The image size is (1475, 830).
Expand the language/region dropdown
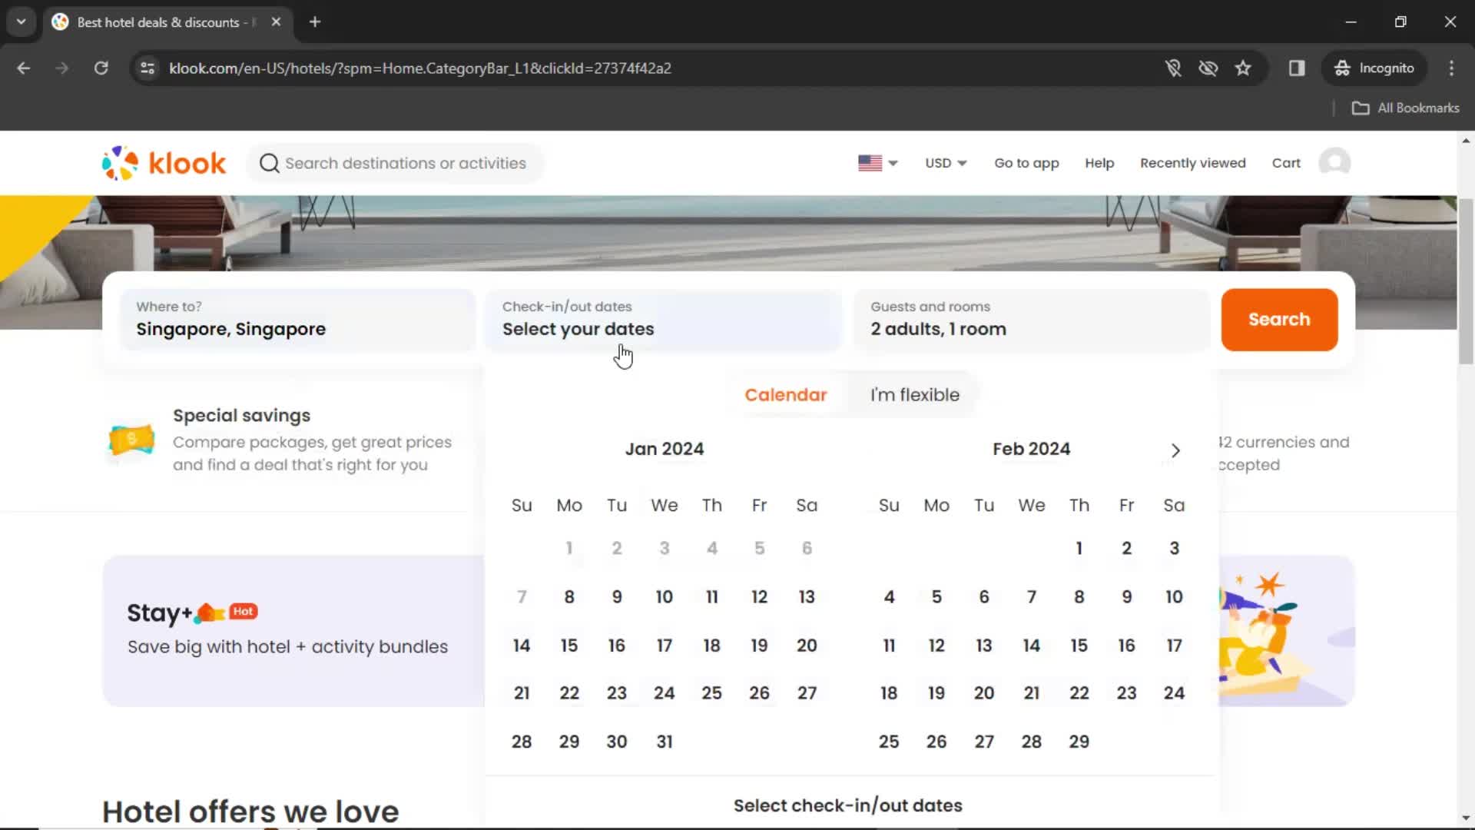point(877,162)
